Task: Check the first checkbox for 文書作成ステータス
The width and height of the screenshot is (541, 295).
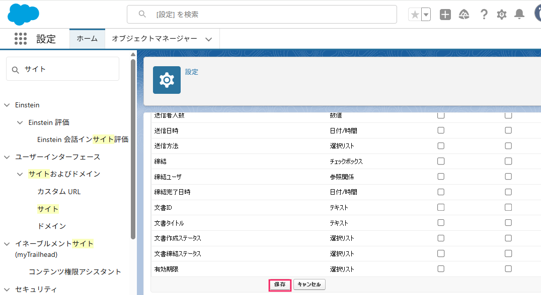Action: point(440,238)
